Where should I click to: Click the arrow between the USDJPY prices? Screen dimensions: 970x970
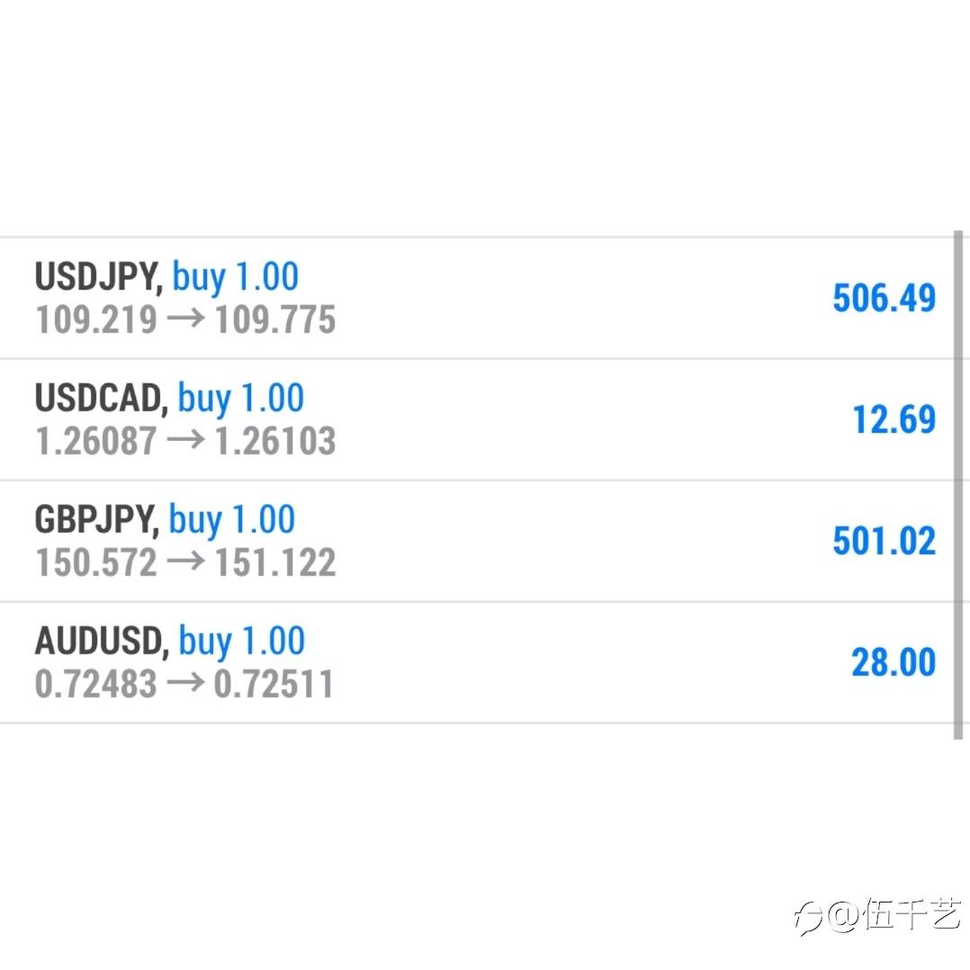[x=185, y=319]
